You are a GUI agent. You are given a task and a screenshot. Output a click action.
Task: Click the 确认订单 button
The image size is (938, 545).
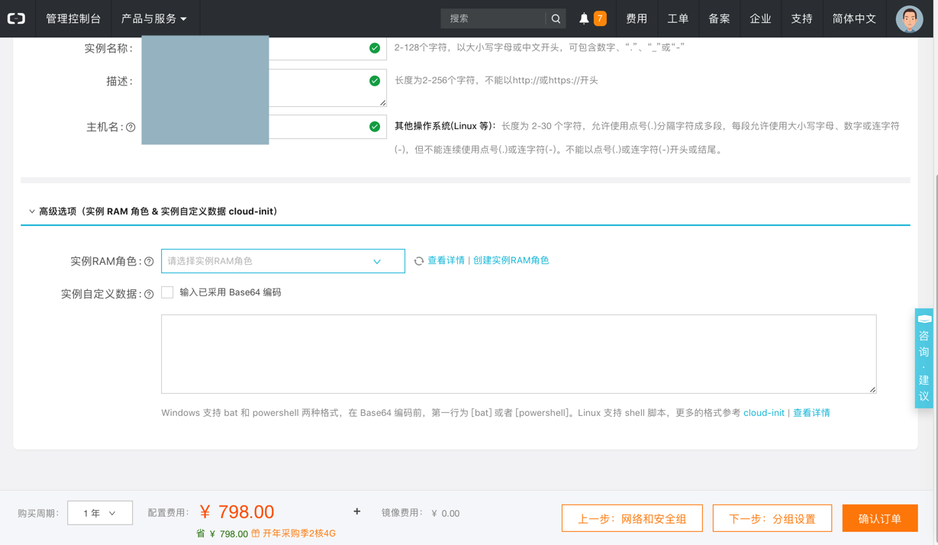880,518
